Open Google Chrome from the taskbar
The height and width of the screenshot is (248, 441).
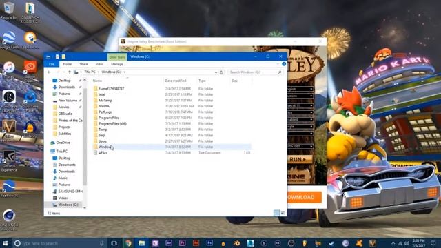point(128,243)
